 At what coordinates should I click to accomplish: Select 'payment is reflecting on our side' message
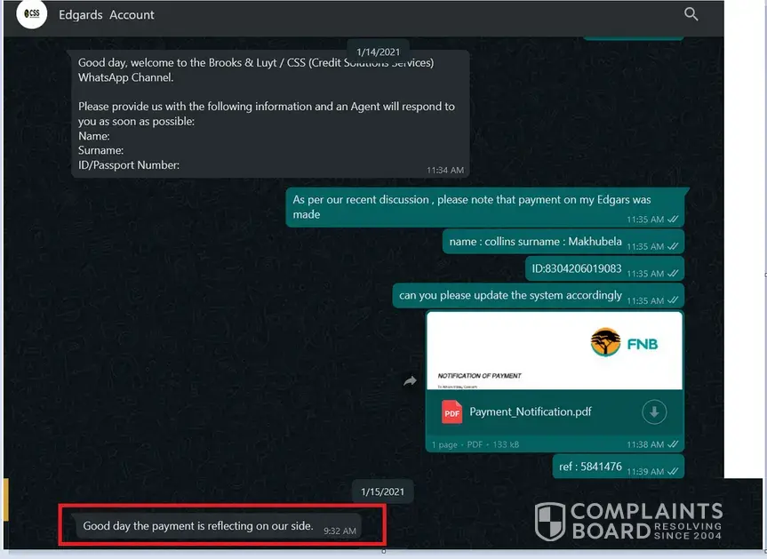[x=218, y=527]
